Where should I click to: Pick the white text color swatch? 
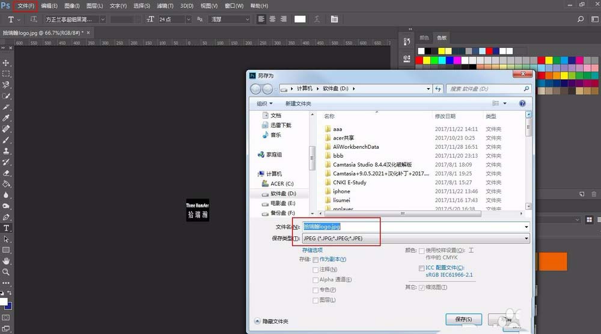pos(300,19)
